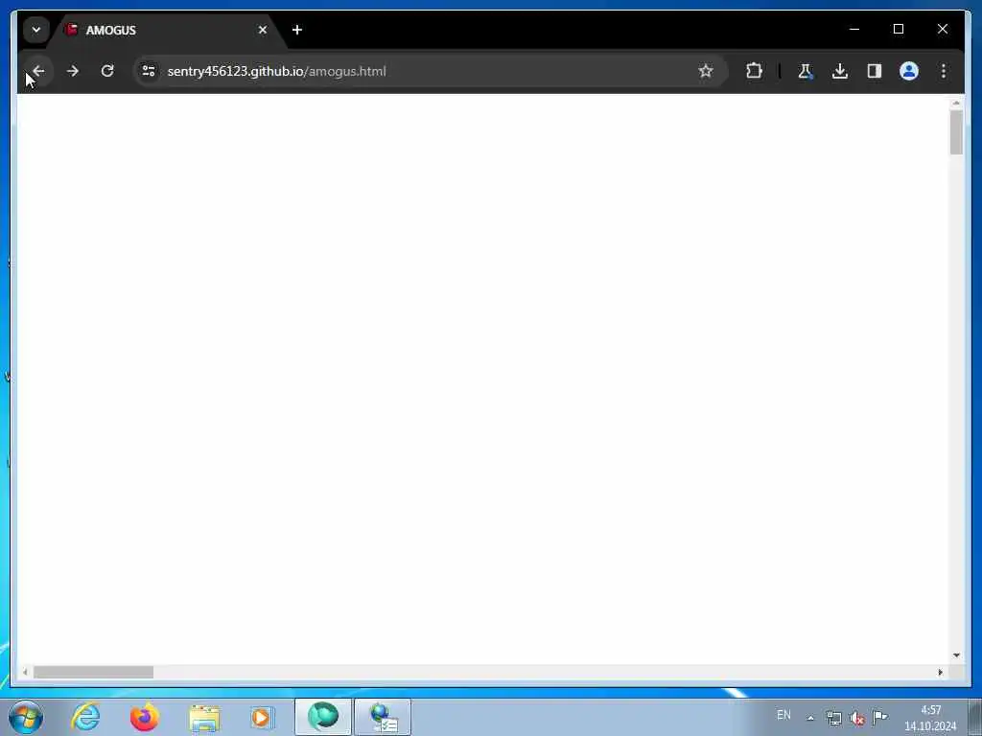This screenshot has width=982, height=736.
Task: Open the Downloads icon
Action: (x=840, y=71)
